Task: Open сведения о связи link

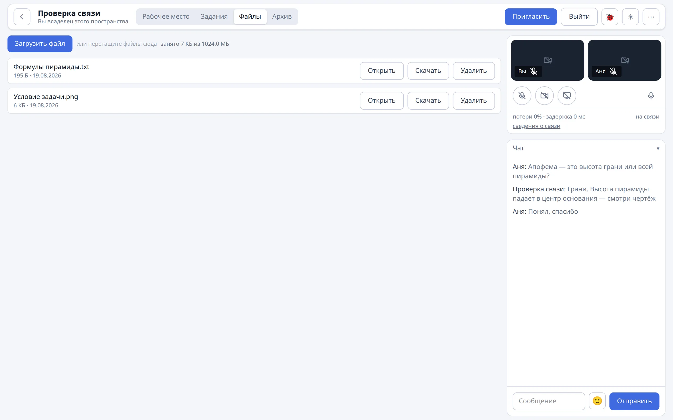Action: [x=536, y=126]
